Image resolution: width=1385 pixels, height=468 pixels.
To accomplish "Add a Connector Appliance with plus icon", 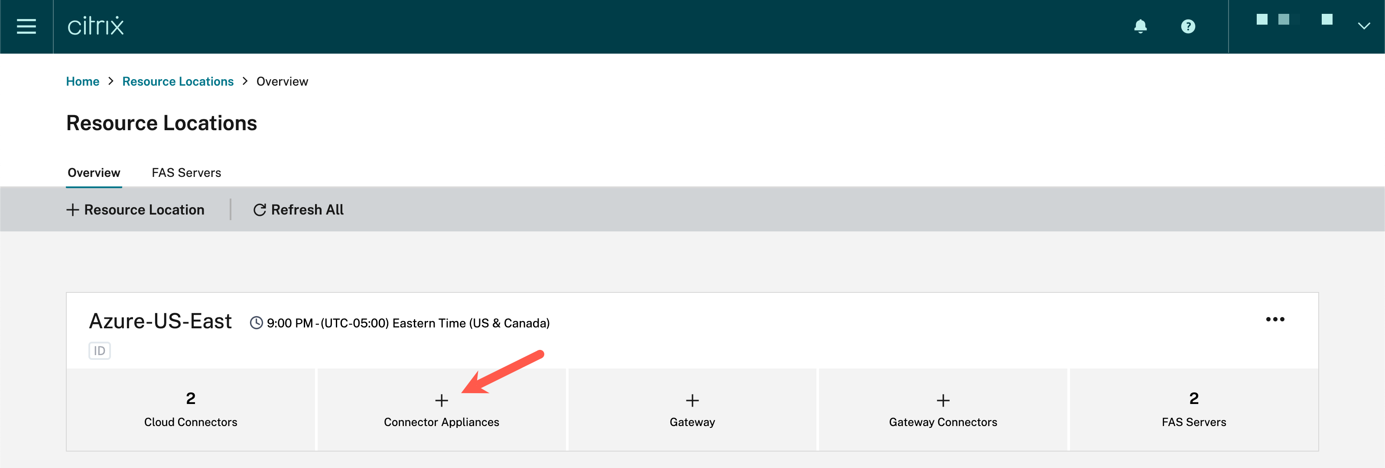I will (442, 401).
